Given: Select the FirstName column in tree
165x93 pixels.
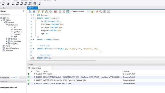Looking at the screenshot, I should (18, 29).
